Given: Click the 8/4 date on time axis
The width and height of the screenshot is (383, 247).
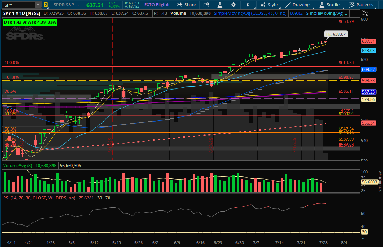Looking at the screenshot, I should tap(344, 243).
